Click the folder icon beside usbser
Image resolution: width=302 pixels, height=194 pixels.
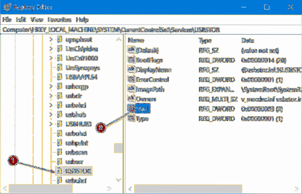coord(60,162)
